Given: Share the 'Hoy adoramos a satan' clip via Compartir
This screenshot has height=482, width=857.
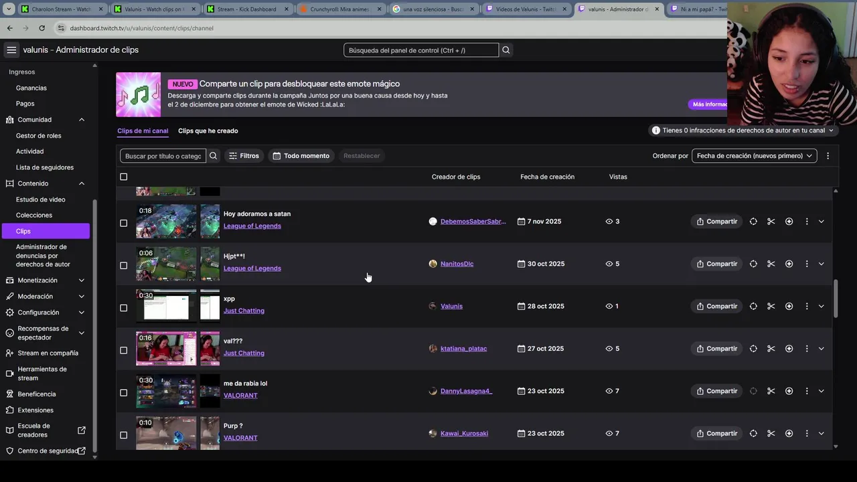Looking at the screenshot, I should [x=716, y=222].
